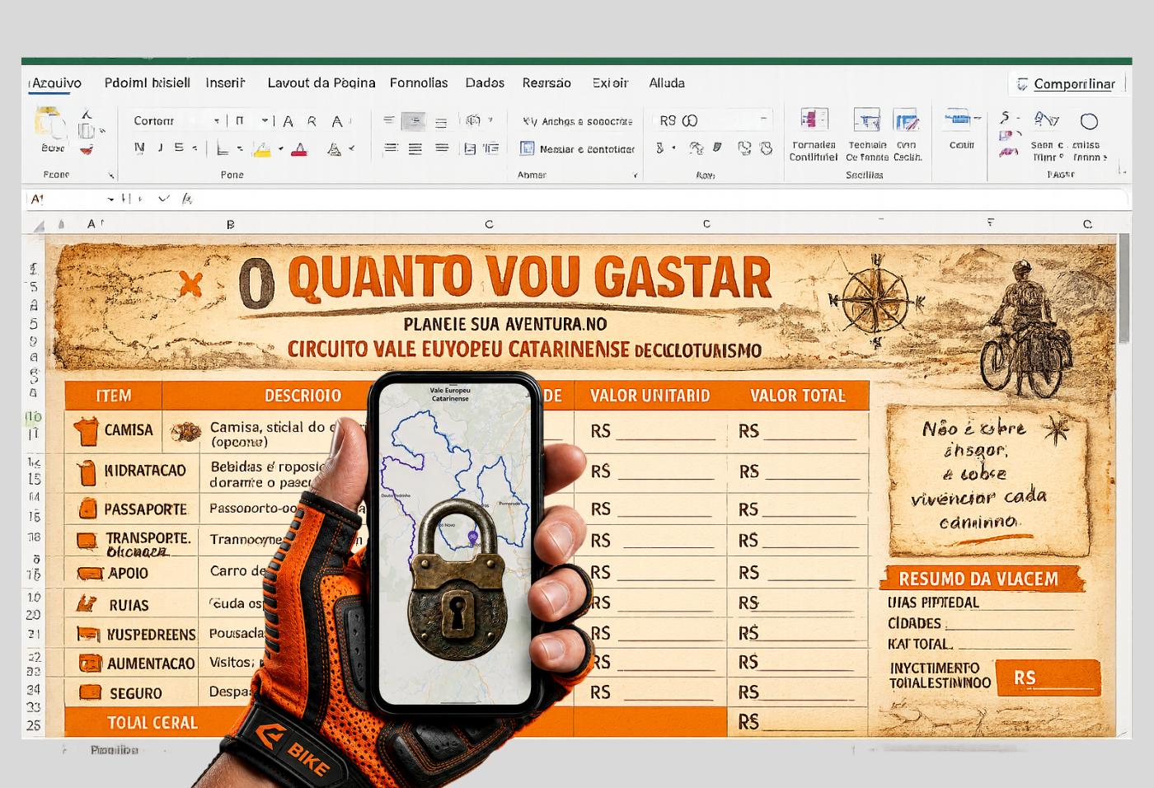Click Format as Table icon
The width and height of the screenshot is (1154, 788).
[x=867, y=120]
